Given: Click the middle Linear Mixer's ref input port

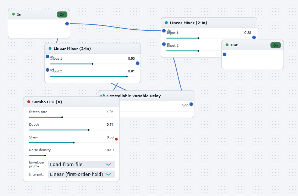Looking at the screenshot, I should (48, 70).
